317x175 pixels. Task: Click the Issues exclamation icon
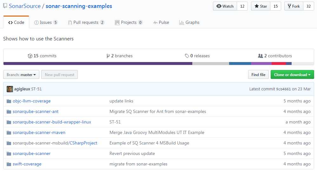pos(36,23)
